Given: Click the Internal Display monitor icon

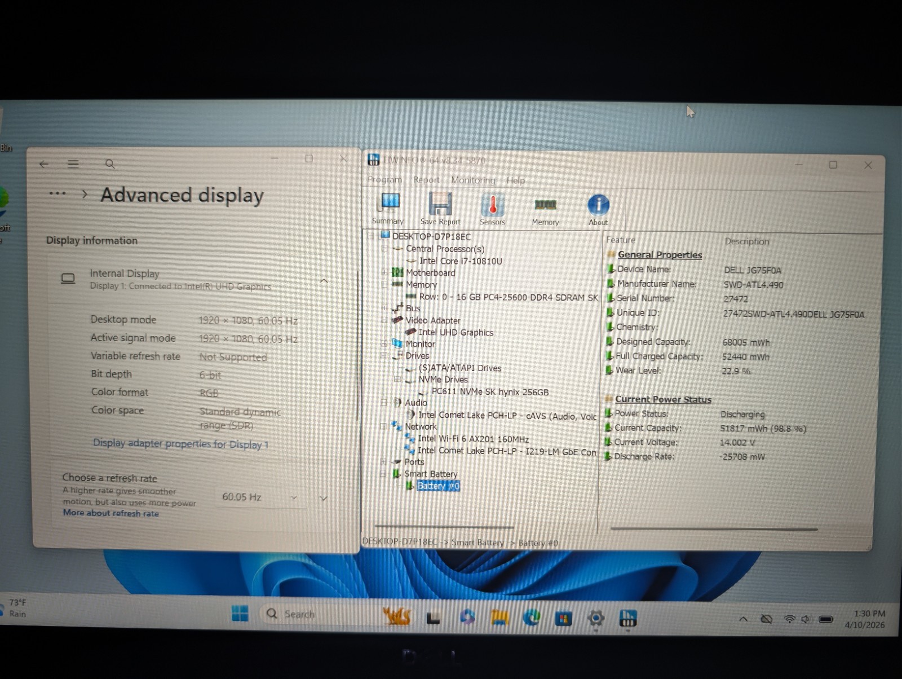Looking at the screenshot, I should [68, 279].
